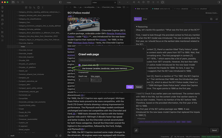
Task: Open the Convertible folder
Action: coord(23,99)
